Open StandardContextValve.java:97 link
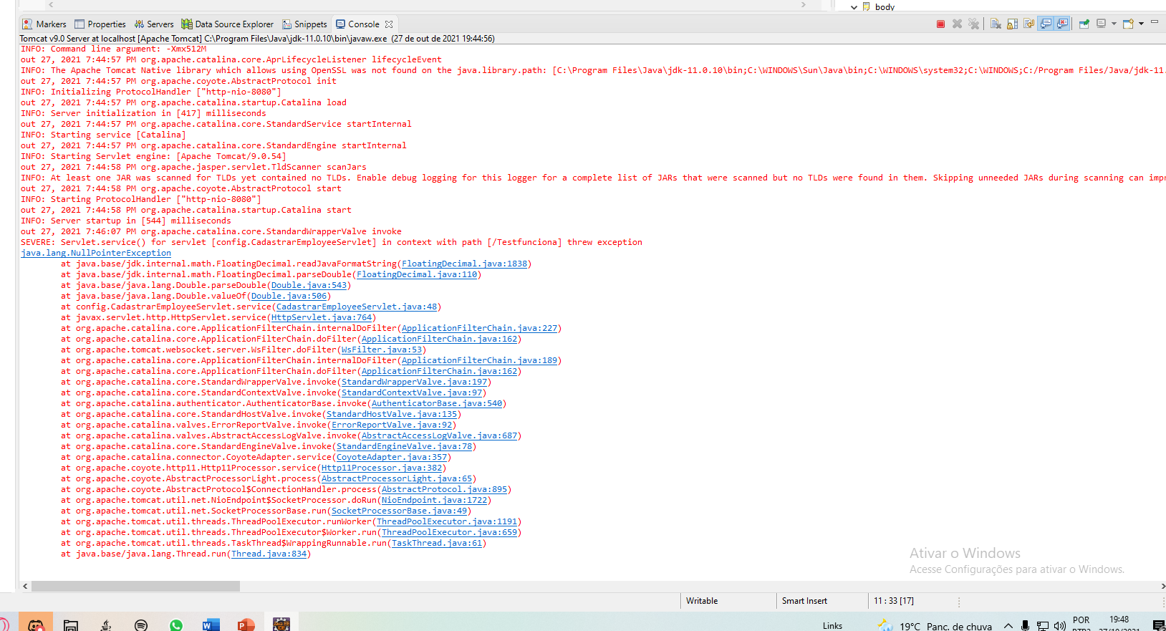This screenshot has height=631, width=1166. pyautogui.click(x=412, y=392)
